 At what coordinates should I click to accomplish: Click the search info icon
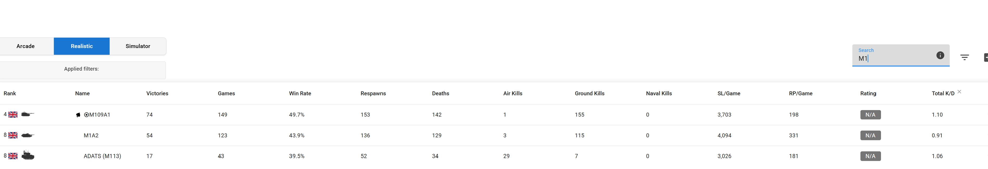point(940,56)
